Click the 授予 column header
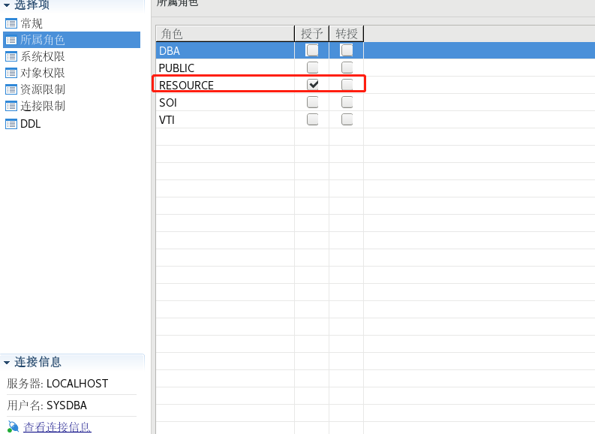The image size is (595, 434). (x=311, y=34)
